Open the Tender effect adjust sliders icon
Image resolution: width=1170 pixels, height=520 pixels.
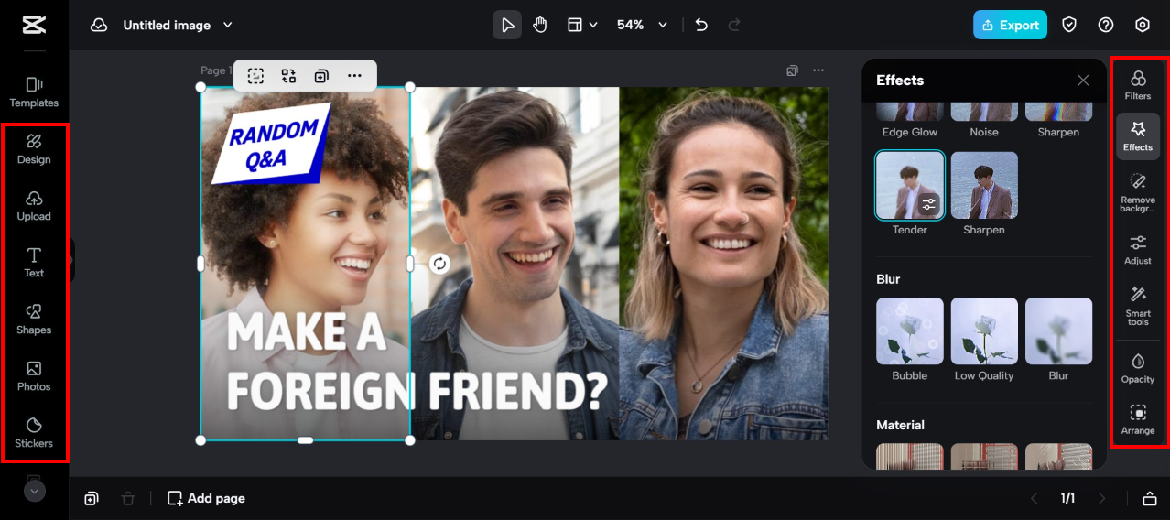[929, 204]
